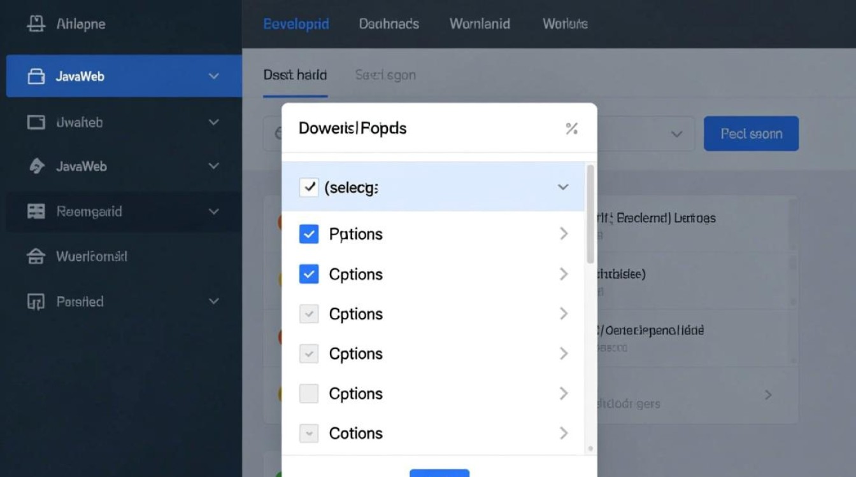Open the Wornlanid top navigation item
This screenshot has height=477, width=856.
pyautogui.click(x=480, y=24)
